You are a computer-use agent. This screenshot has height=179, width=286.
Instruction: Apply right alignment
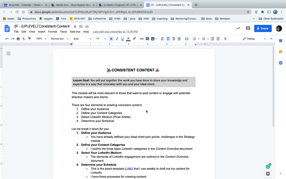click(x=174, y=39)
